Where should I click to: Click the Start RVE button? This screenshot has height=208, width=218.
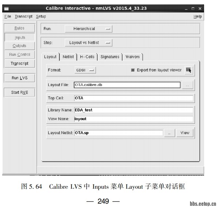click(19, 92)
